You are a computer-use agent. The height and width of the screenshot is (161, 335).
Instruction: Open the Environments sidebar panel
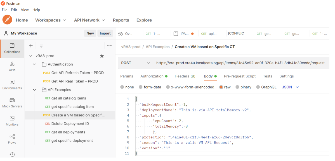coord(12,85)
